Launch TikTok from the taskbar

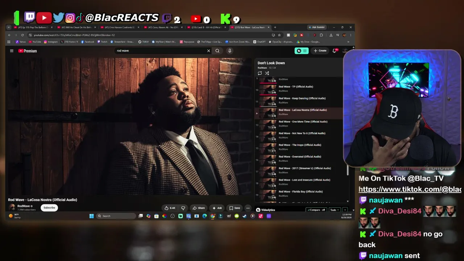pyautogui.click(x=261, y=216)
